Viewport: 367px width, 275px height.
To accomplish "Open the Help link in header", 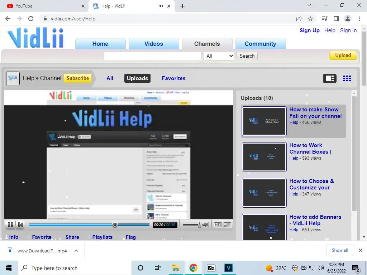I will click(330, 30).
